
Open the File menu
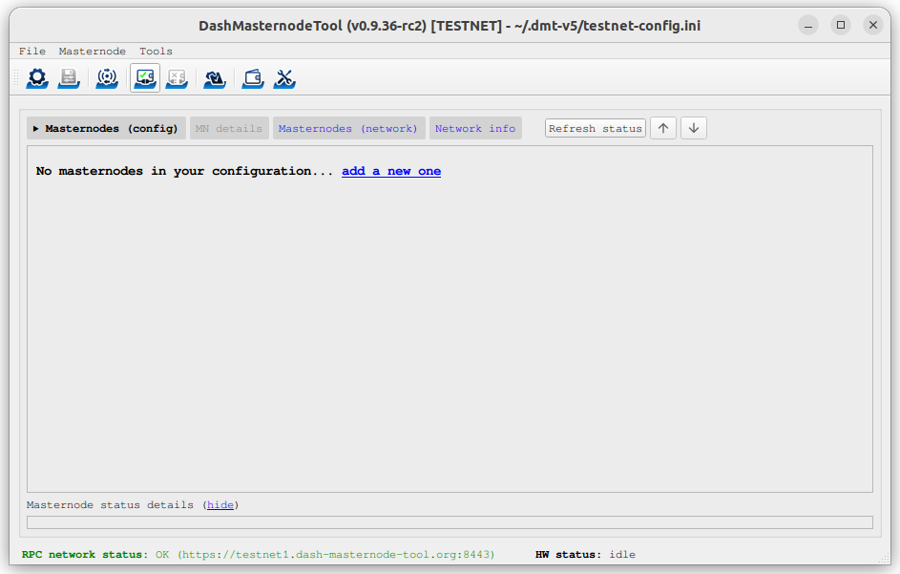coord(31,51)
